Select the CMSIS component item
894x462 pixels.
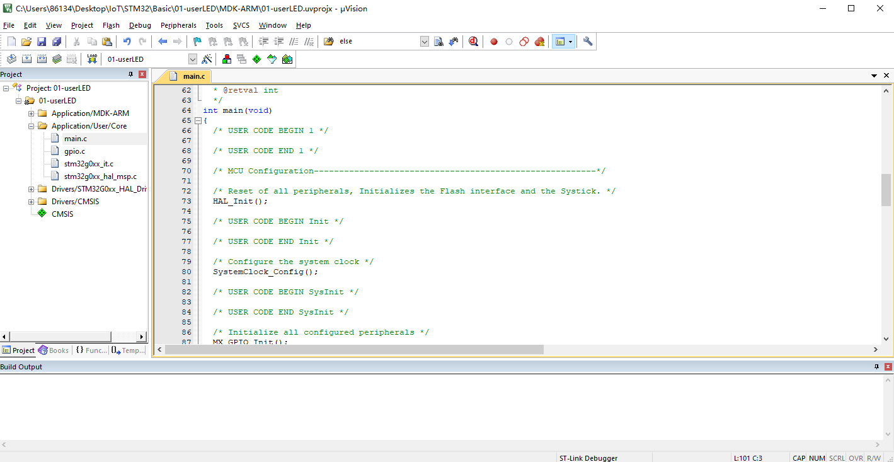[62, 214]
